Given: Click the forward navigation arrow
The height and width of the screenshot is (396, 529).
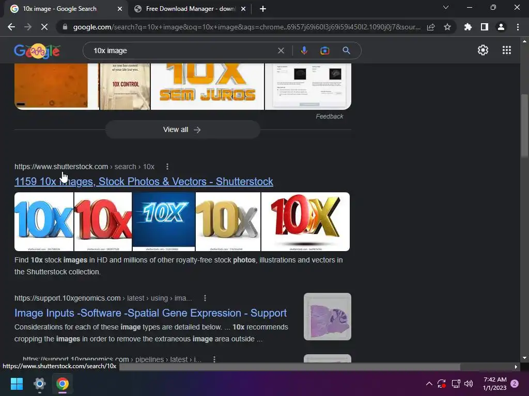Looking at the screenshot, I should (28, 27).
